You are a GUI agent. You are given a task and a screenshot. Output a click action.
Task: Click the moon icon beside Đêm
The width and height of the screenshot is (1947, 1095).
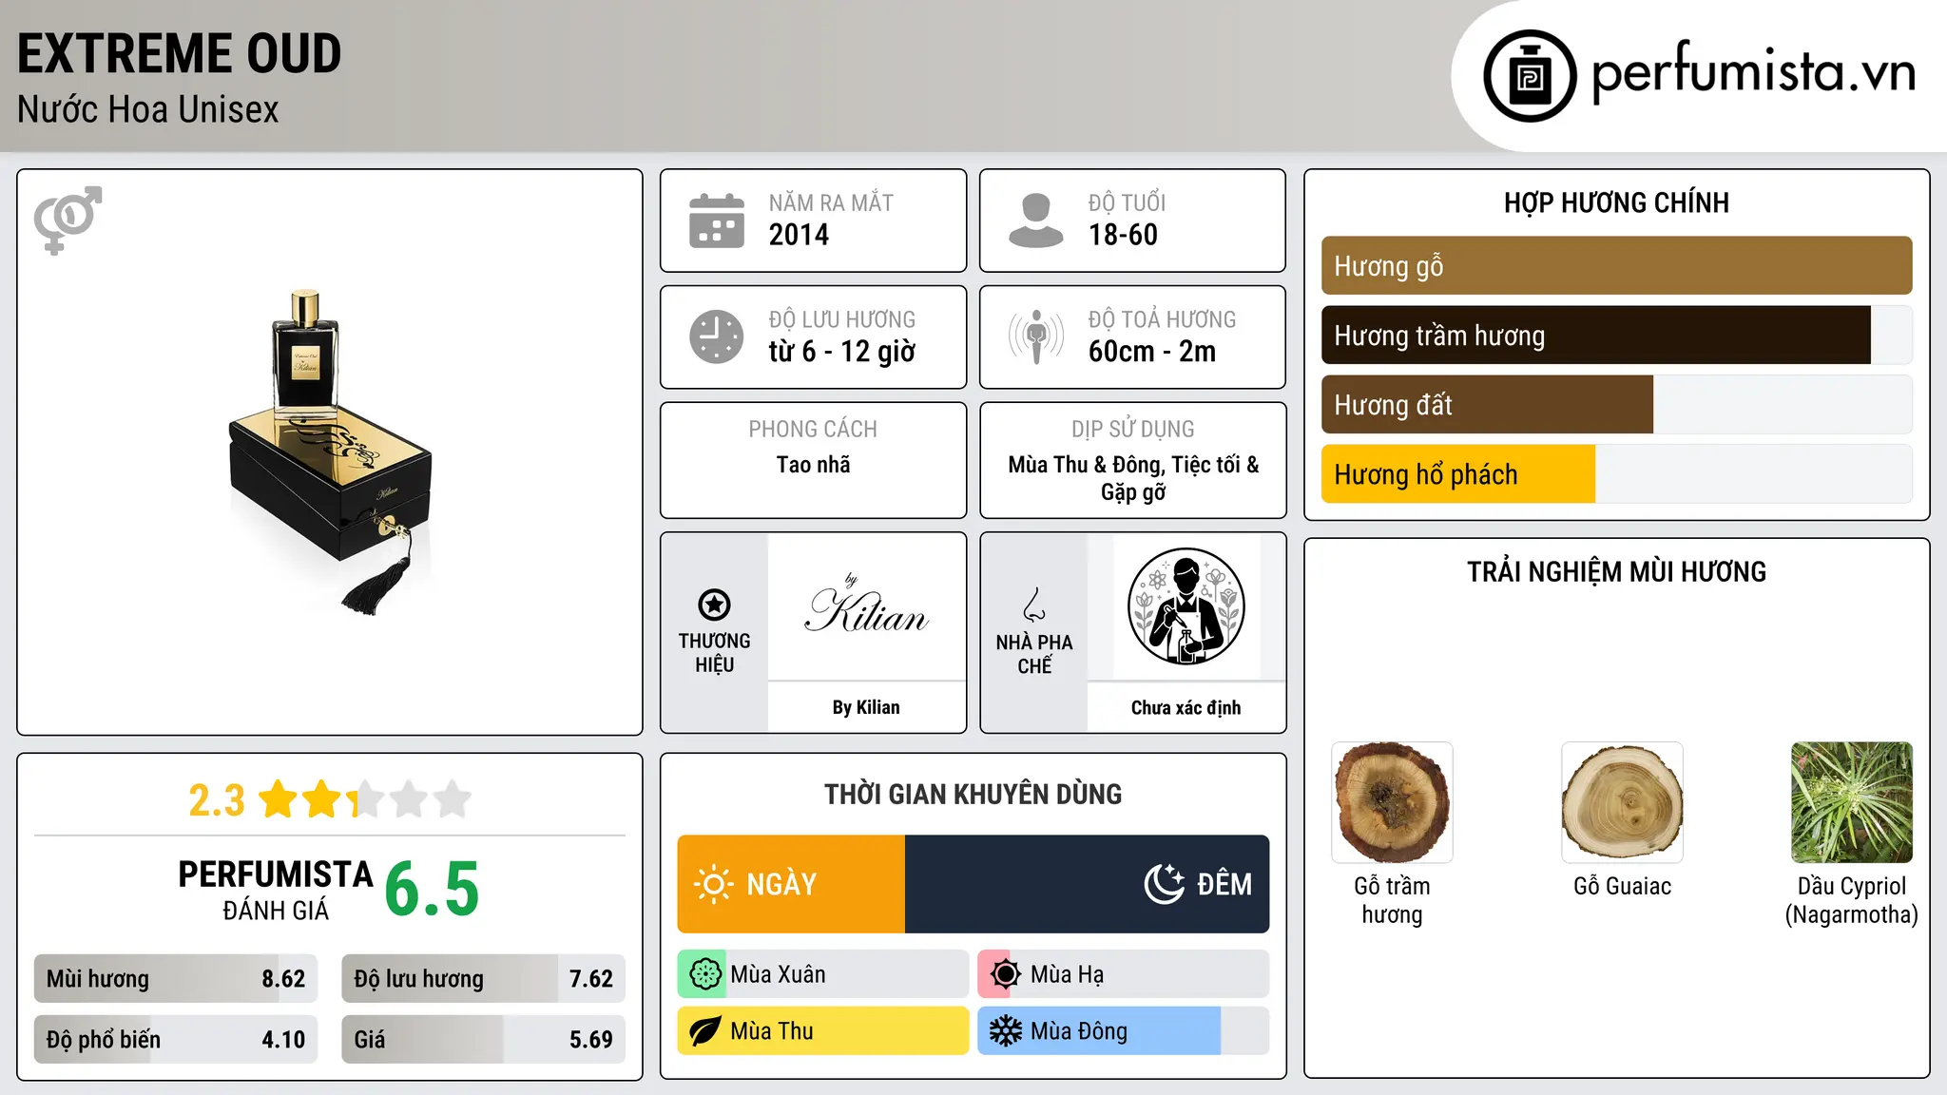coord(1164,884)
